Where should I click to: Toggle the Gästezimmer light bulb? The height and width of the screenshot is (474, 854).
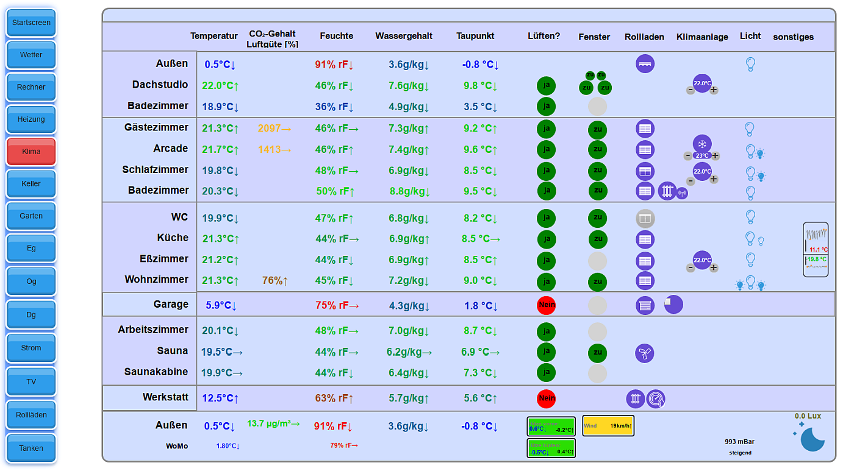pos(750,129)
